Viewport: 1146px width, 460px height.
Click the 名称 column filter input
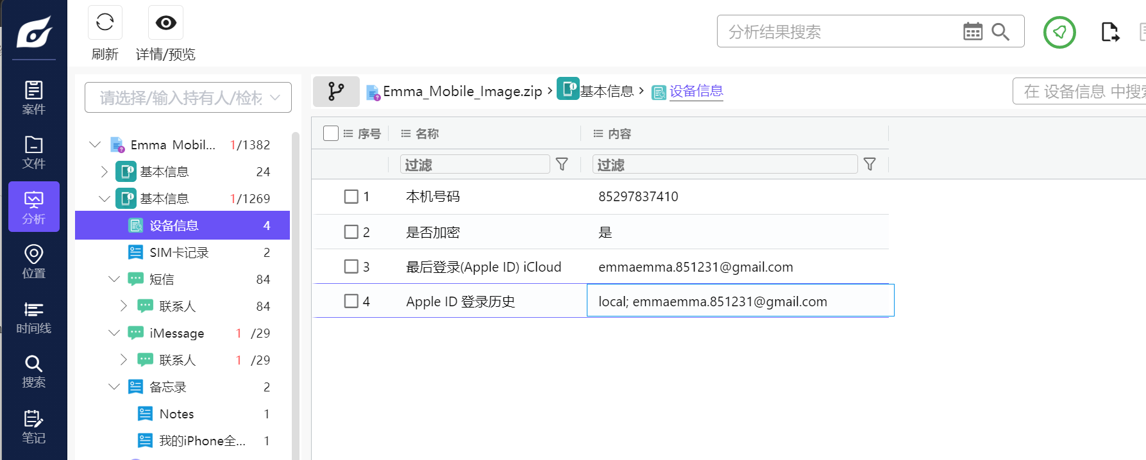click(475, 165)
